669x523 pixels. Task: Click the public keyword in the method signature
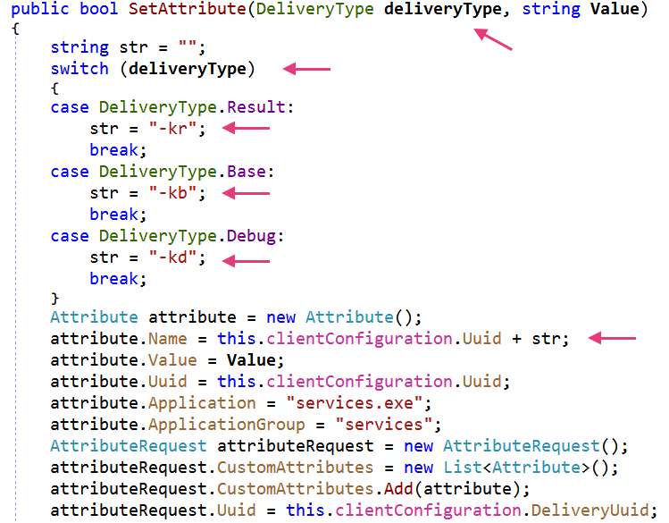40,12
